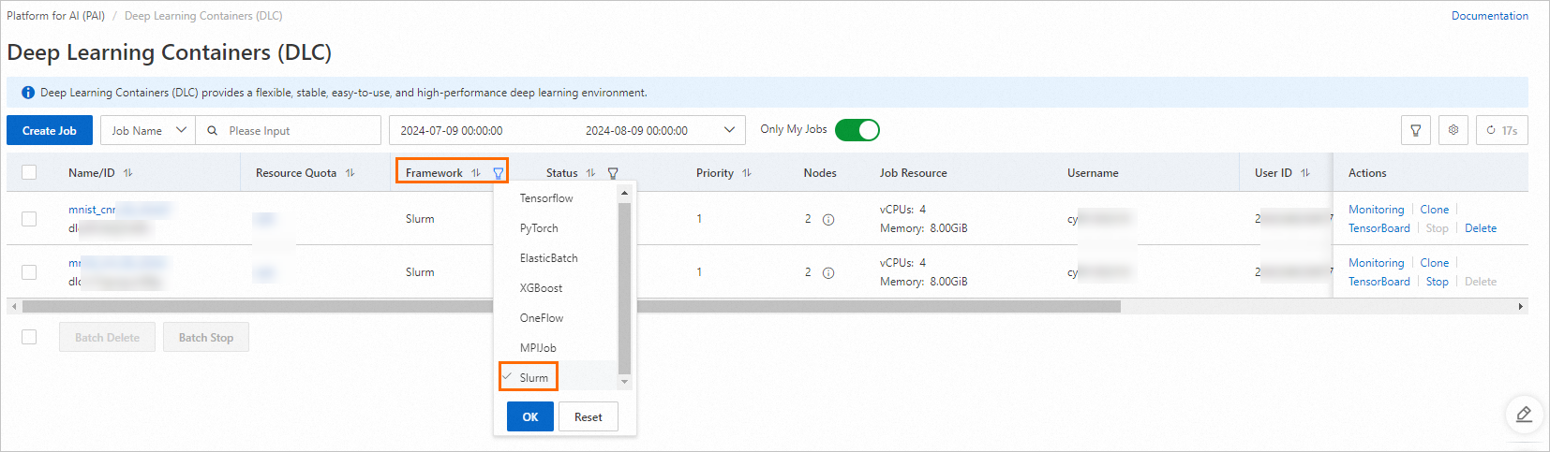Open the feedback pencil floating button
The height and width of the screenshot is (452, 1550).
[x=1524, y=414]
